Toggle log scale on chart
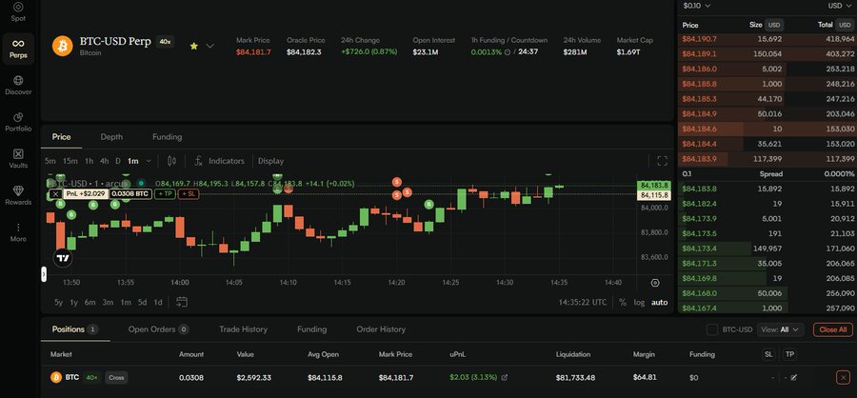Viewport: 857px width, 398px height. [639, 303]
